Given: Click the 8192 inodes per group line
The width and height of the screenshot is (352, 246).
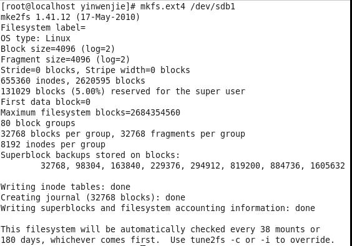Looking at the screenshot, I should (53, 144).
